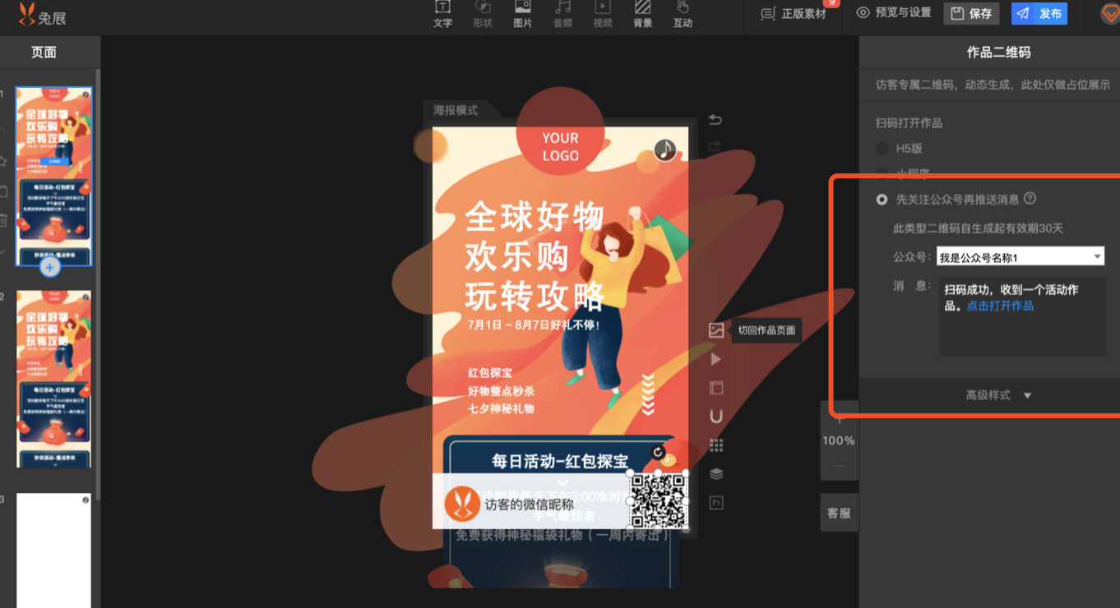Click the Ps import icon
The image size is (1120, 608).
[716, 503]
